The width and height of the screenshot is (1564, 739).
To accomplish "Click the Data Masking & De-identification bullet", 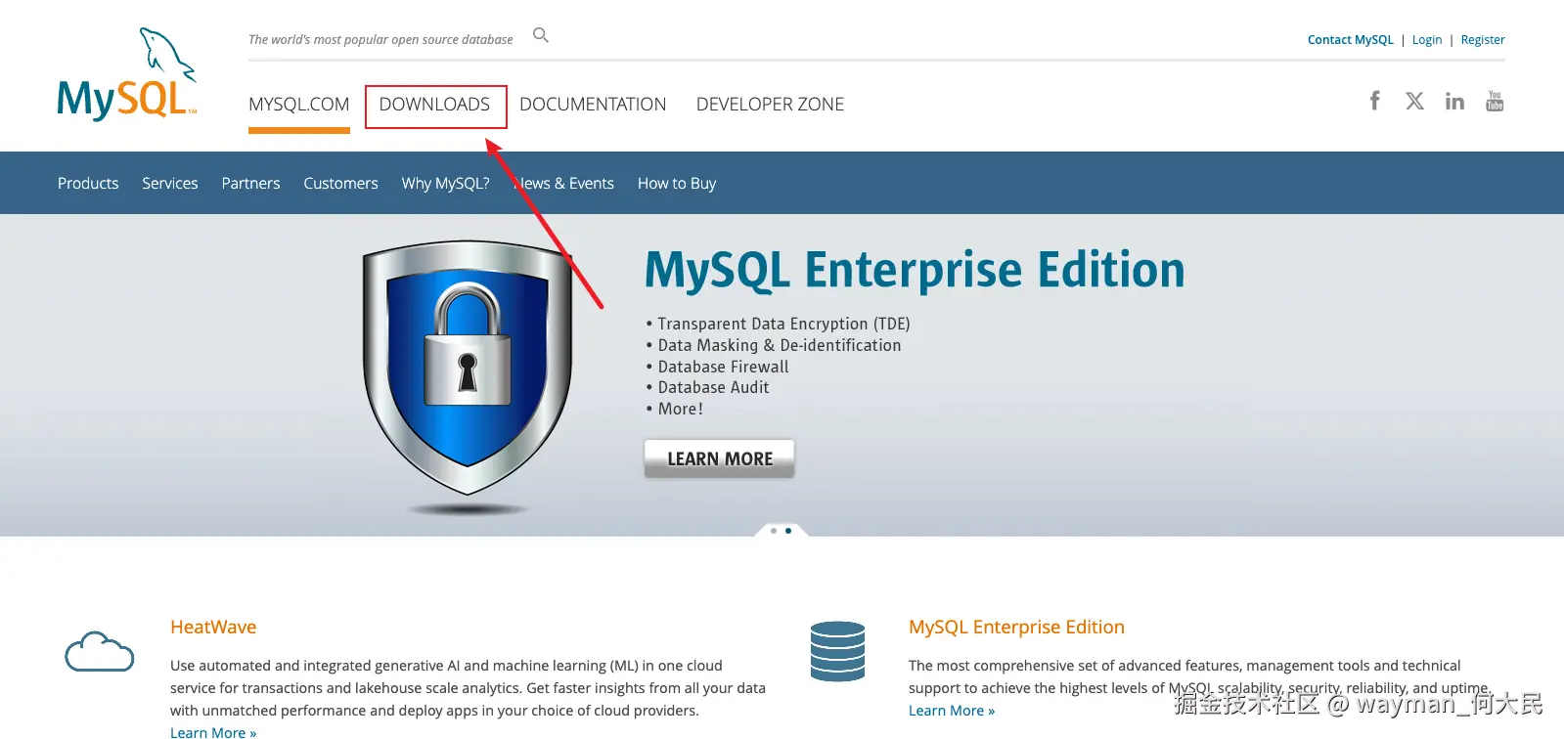I will coord(780,345).
